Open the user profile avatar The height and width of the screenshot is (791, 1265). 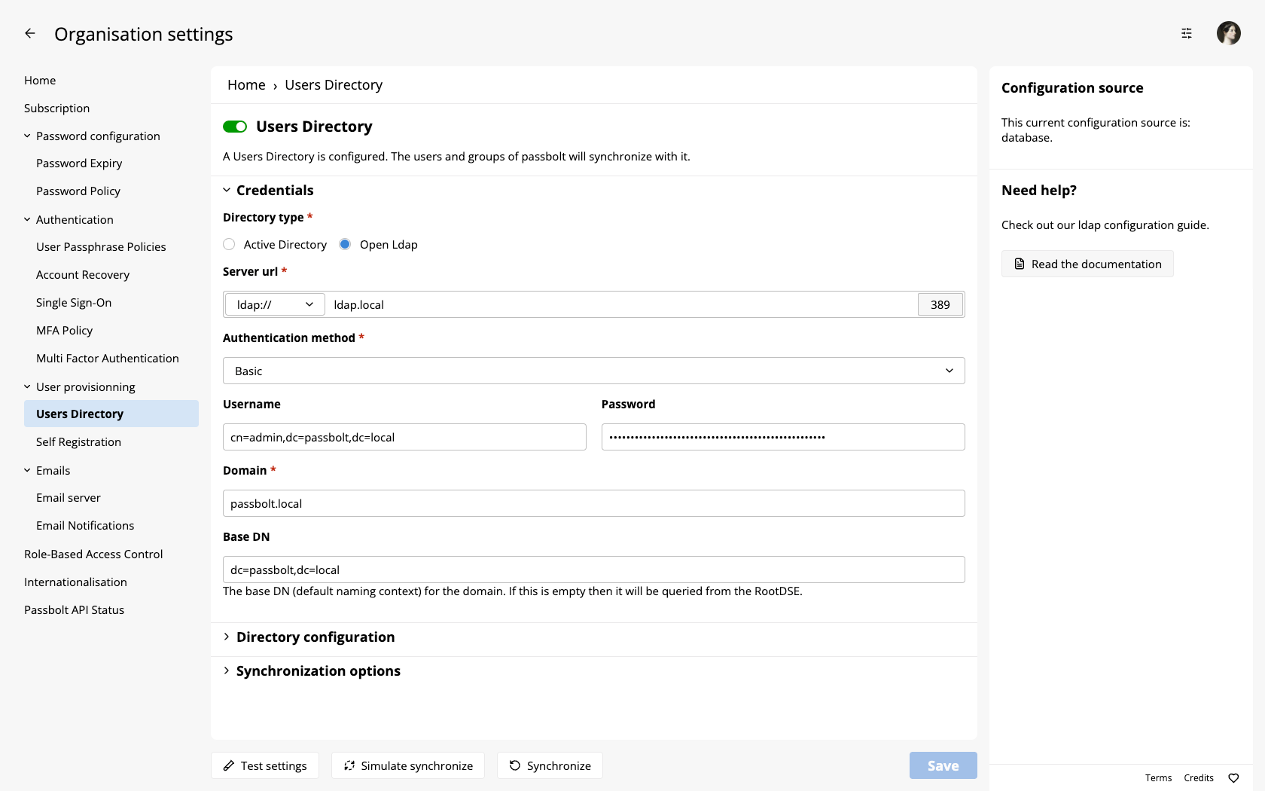coord(1229,33)
